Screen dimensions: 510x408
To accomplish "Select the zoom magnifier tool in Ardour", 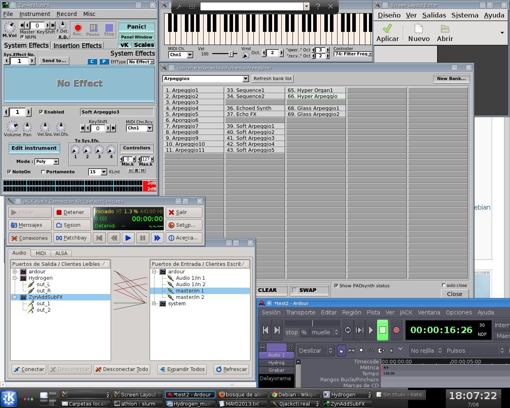I will [361, 351].
